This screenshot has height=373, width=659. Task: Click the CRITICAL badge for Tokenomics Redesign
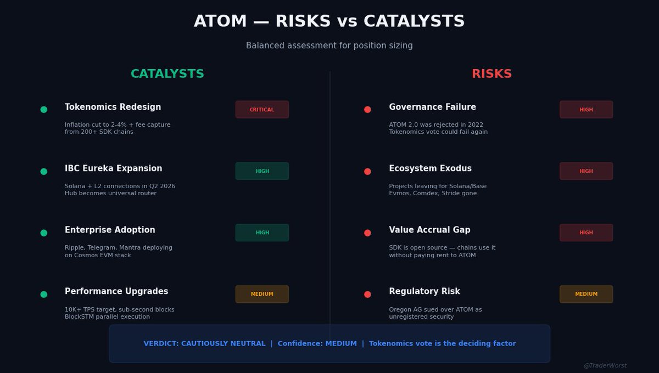(262, 110)
